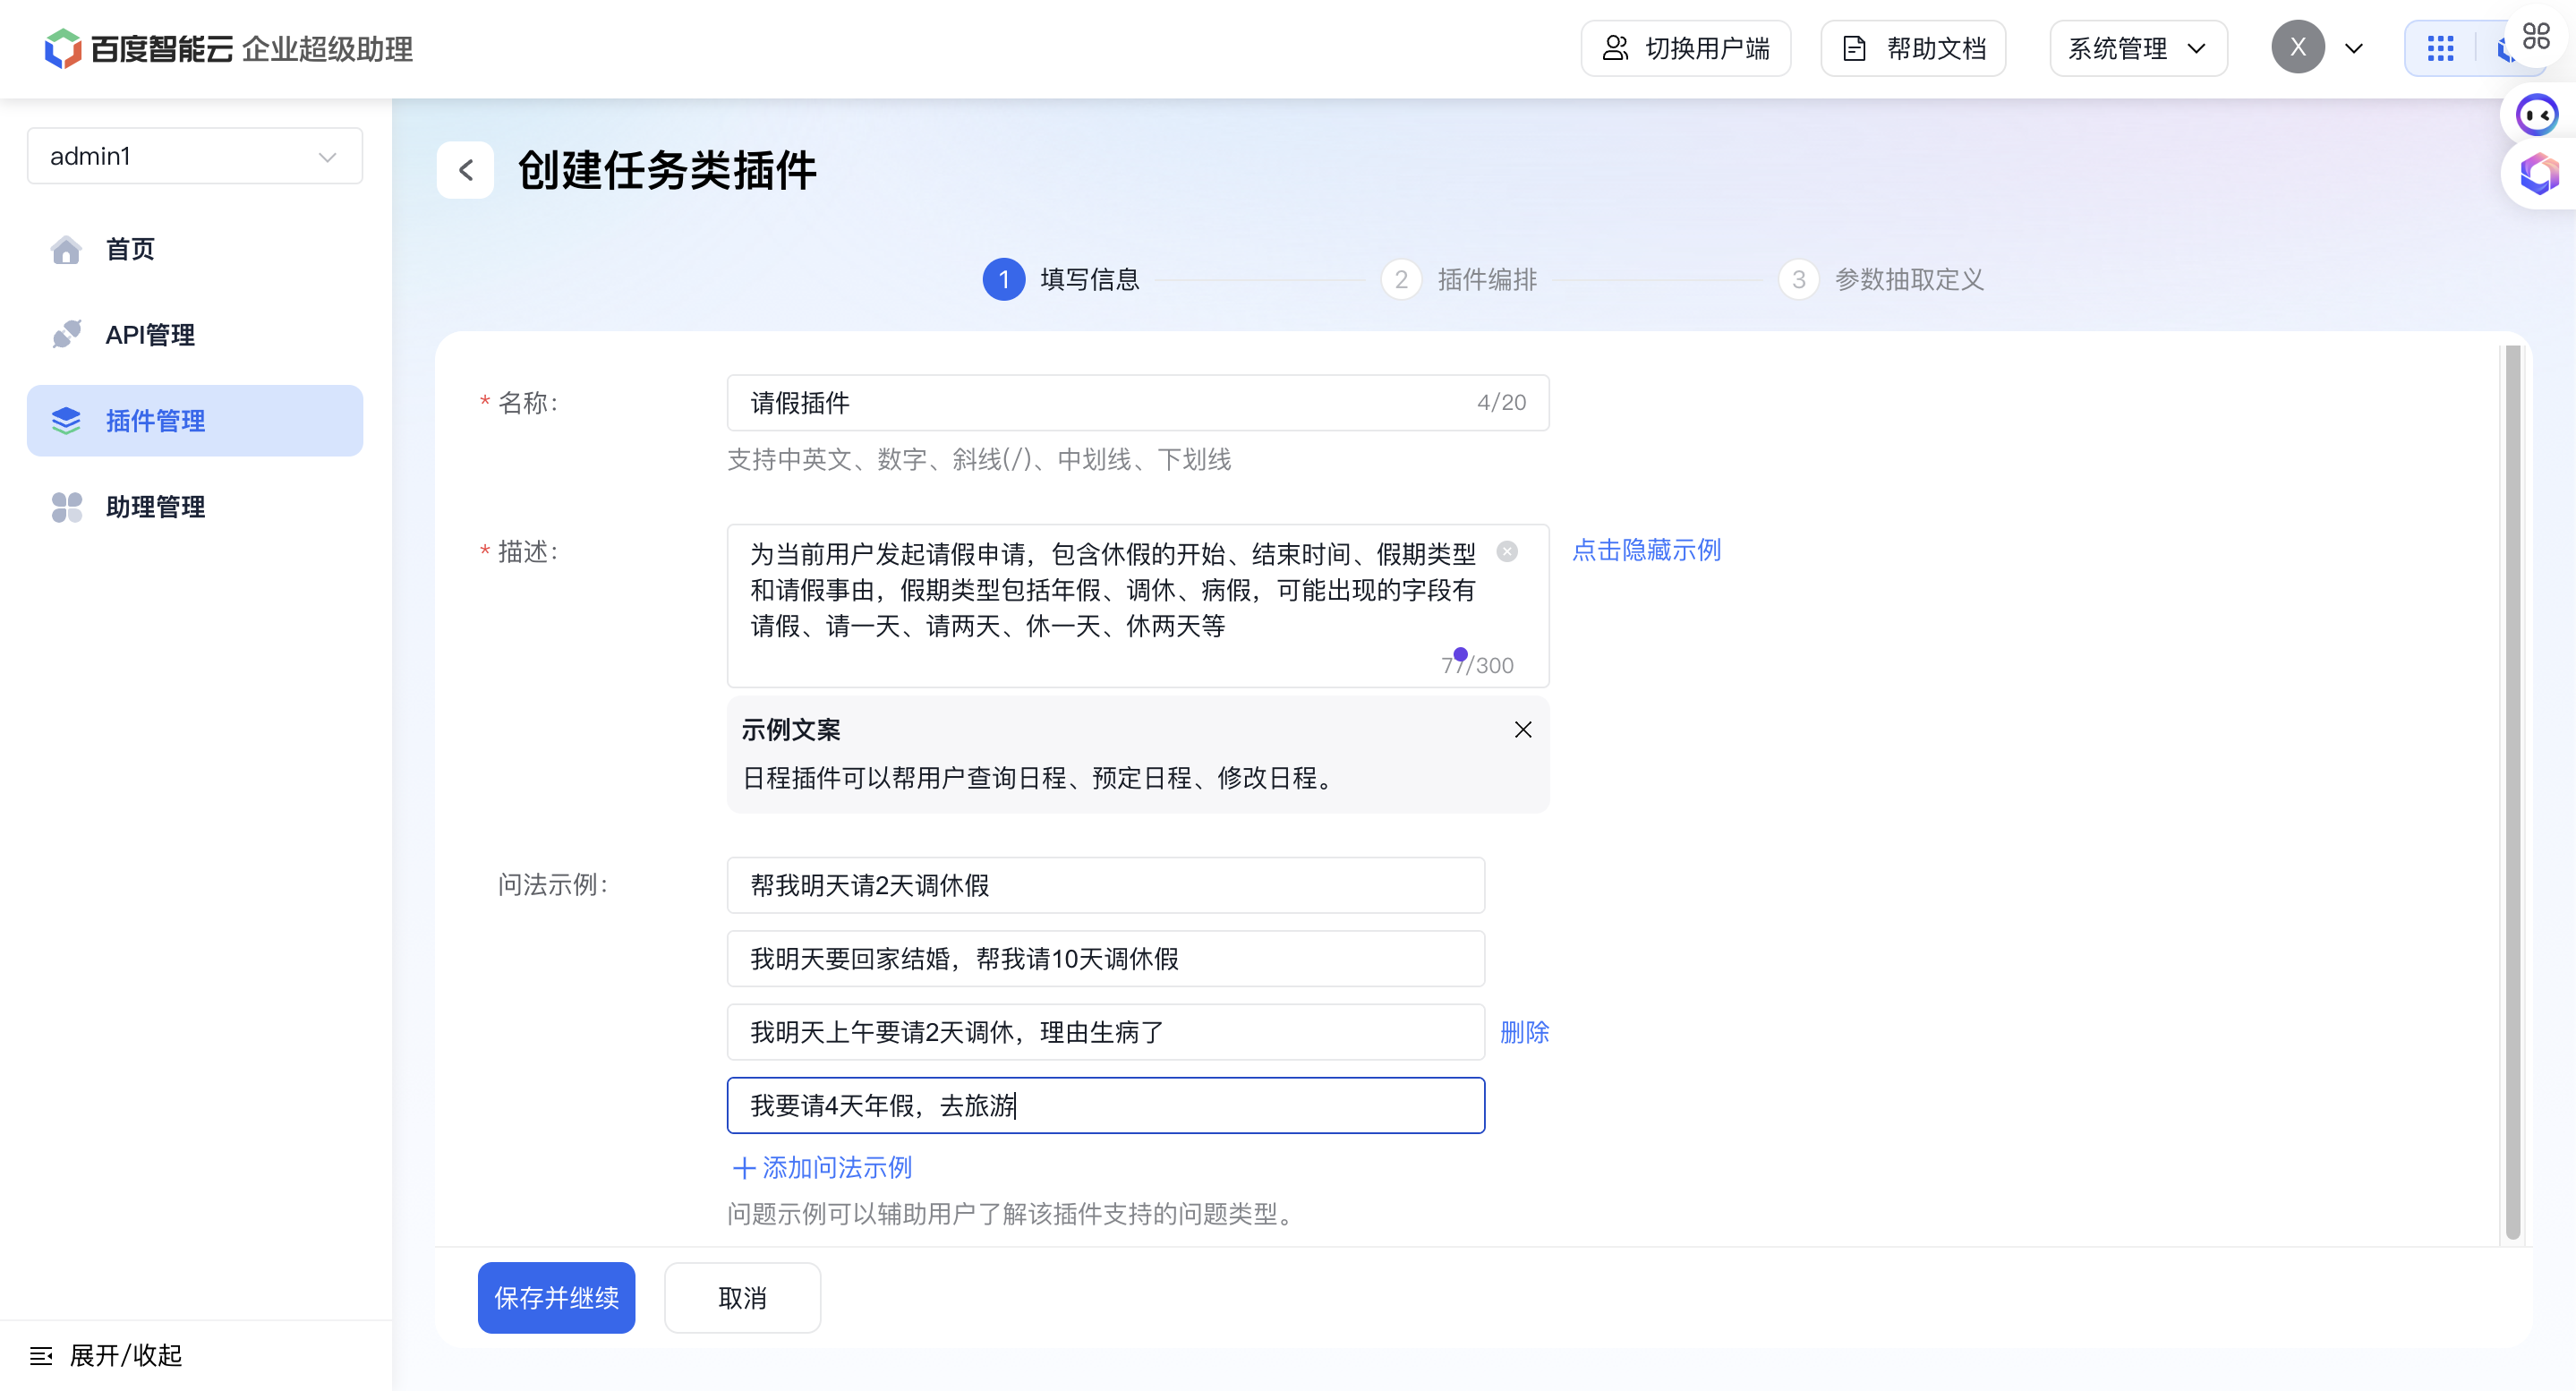Screen dimensions: 2576x1391
Task: Click the 插件管理 layers icon
Action: tap(66, 421)
